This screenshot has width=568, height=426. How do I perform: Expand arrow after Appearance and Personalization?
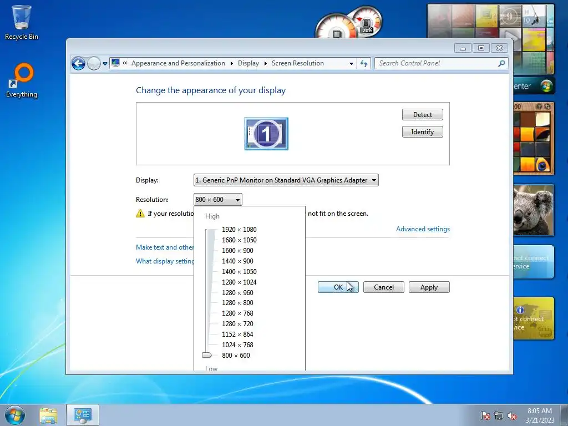coord(231,63)
